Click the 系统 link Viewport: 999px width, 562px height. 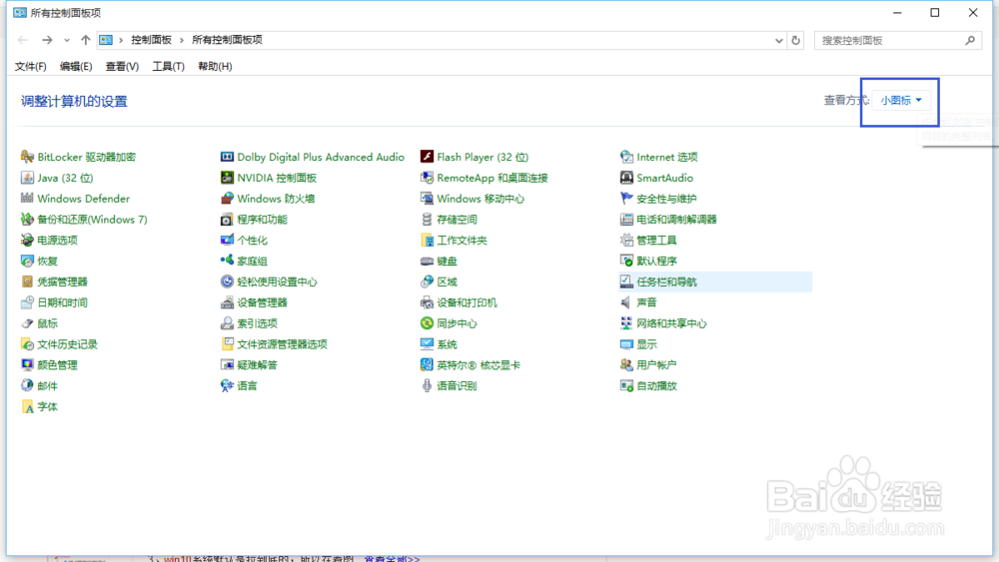[447, 344]
